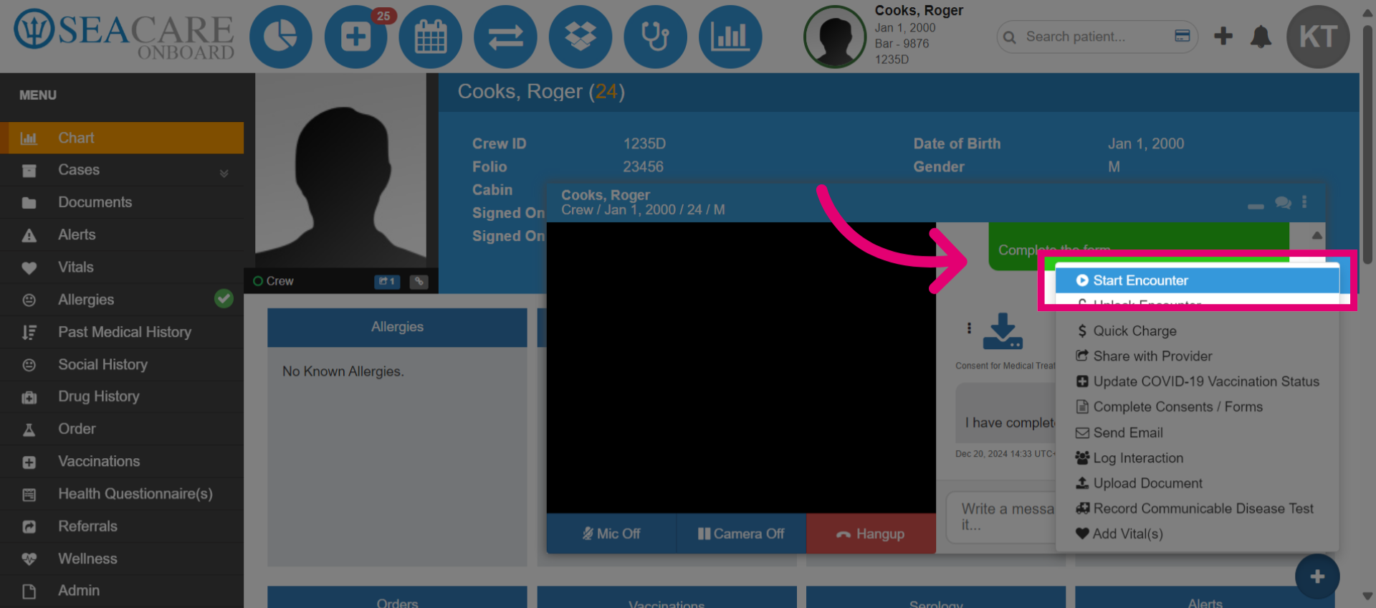Open the bar chart reports icon
The height and width of the screenshot is (608, 1376).
point(730,37)
